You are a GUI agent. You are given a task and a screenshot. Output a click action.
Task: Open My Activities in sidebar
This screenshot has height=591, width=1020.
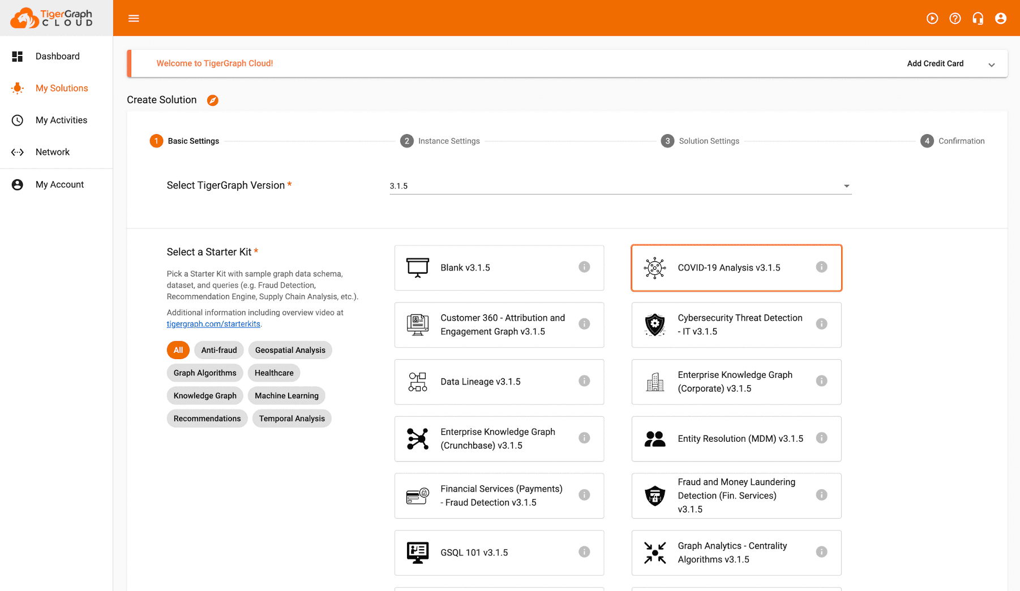click(61, 120)
